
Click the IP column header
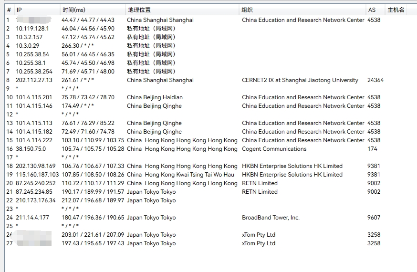[19, 10]
